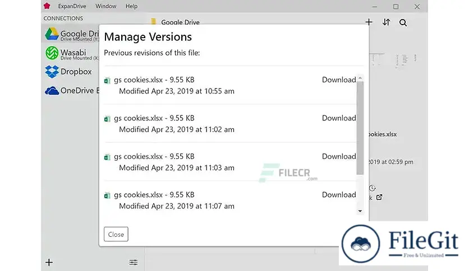Download the 10:55 am revision
This screenshot has width=469, height=271.
coord(339,80)
